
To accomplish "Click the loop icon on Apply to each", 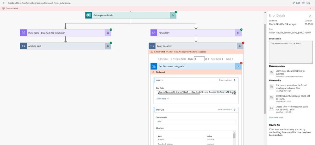I will tap(23, 46).
